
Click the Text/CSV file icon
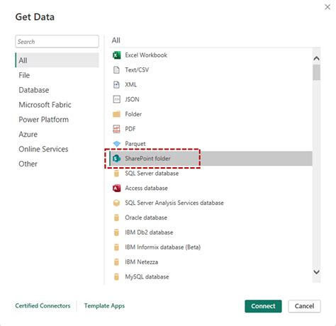click(x=116, y=70)
